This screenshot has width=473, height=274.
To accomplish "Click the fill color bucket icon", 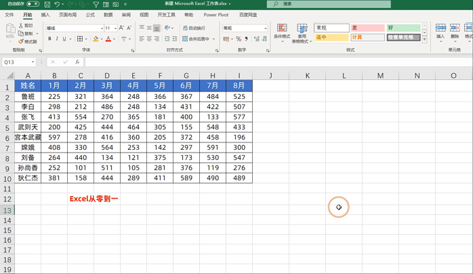I will point(95,39).
